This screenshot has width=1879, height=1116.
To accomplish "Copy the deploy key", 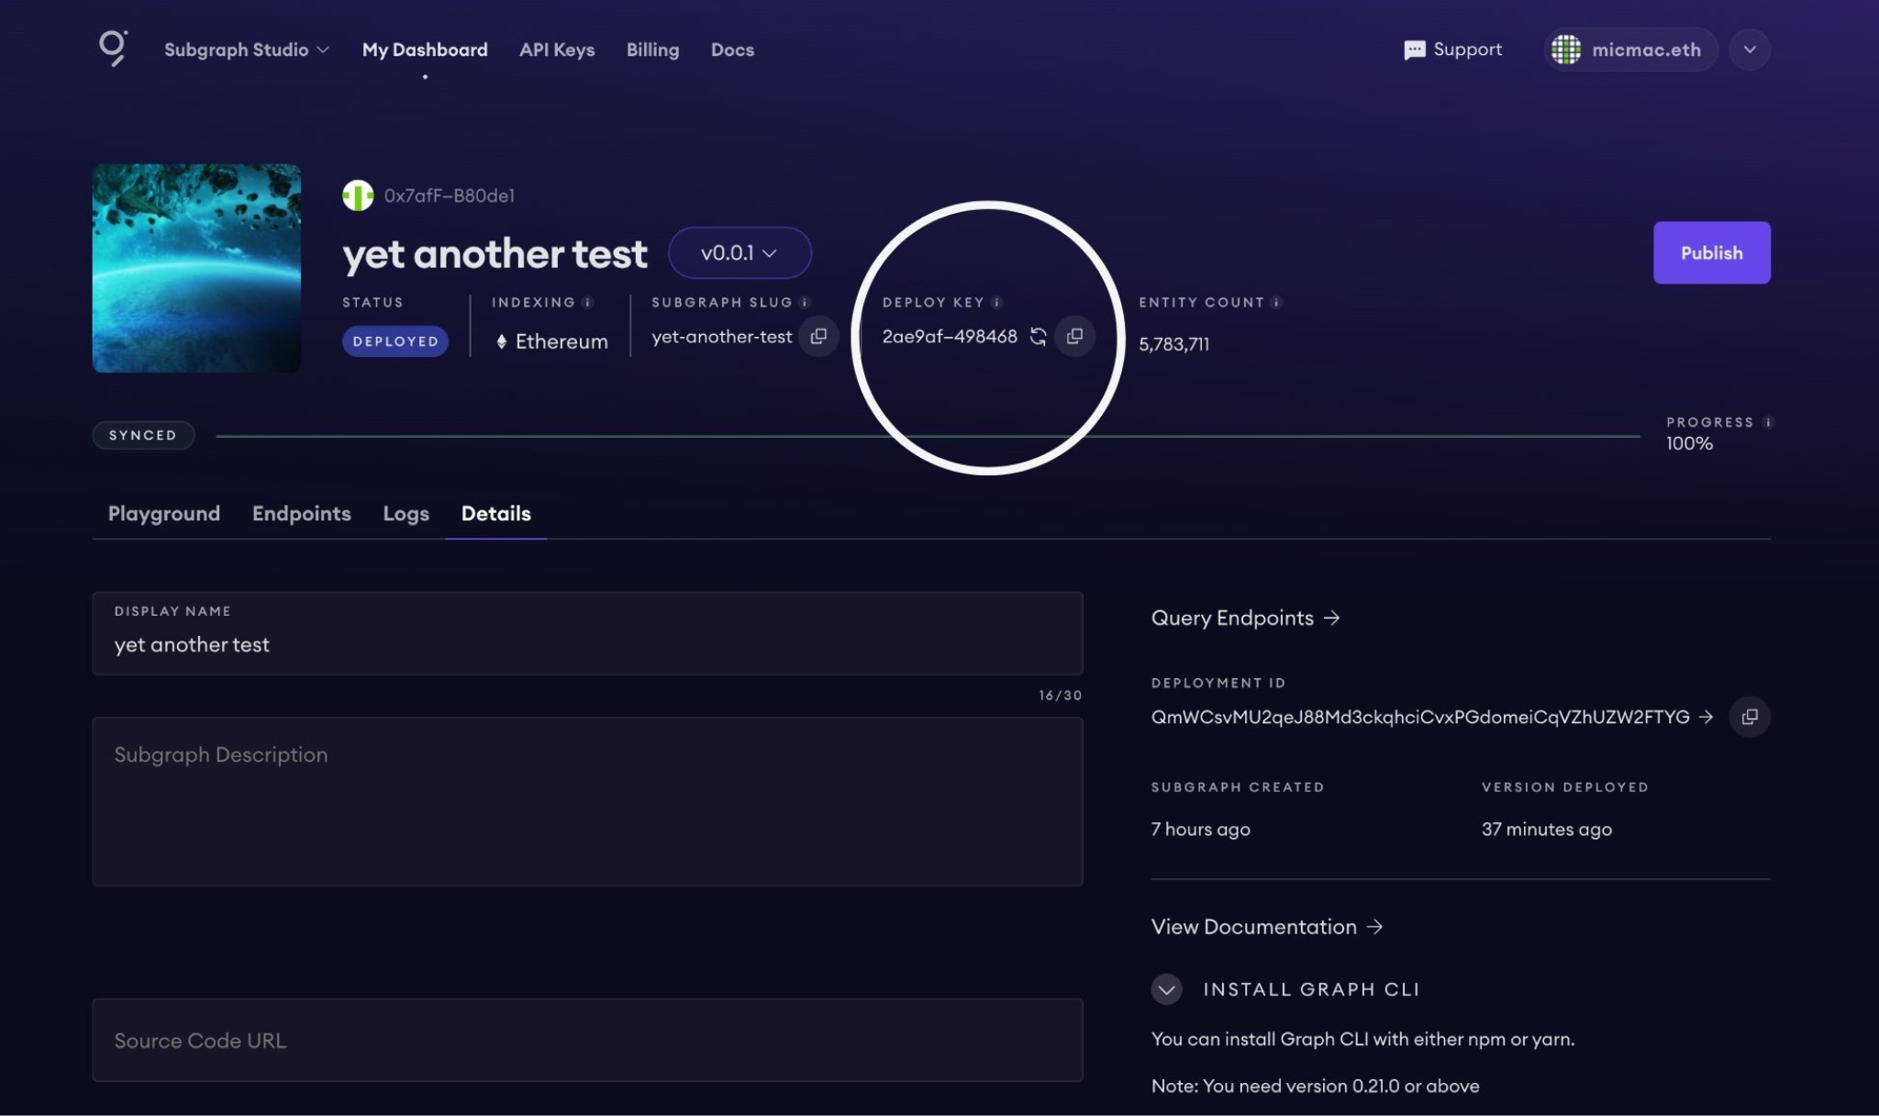I will [1075, 336].
